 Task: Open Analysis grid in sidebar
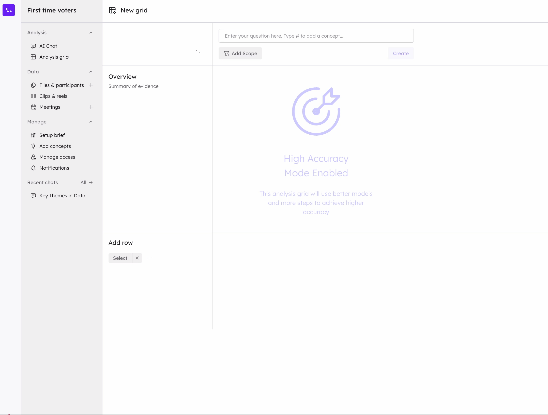click(54, 57)
